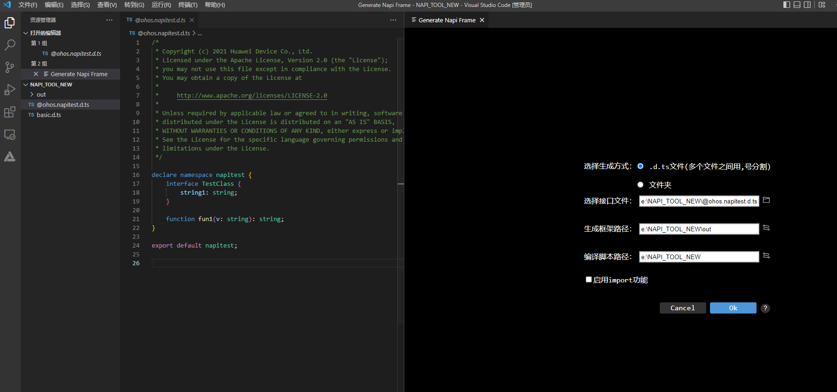Open customize layout icon
This screenshot has width=837, height=392.
pos(822,5)
